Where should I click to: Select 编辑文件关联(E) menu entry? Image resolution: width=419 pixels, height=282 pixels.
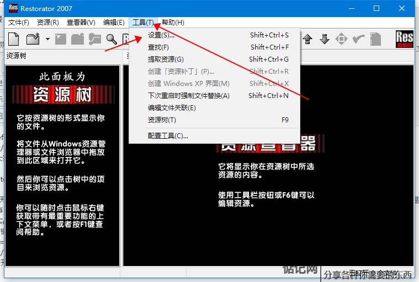tap(215, 108)
